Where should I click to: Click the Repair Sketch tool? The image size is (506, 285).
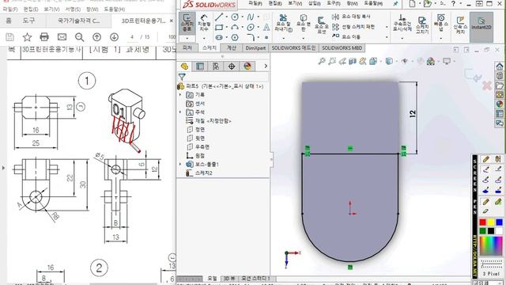click(422, 25)
